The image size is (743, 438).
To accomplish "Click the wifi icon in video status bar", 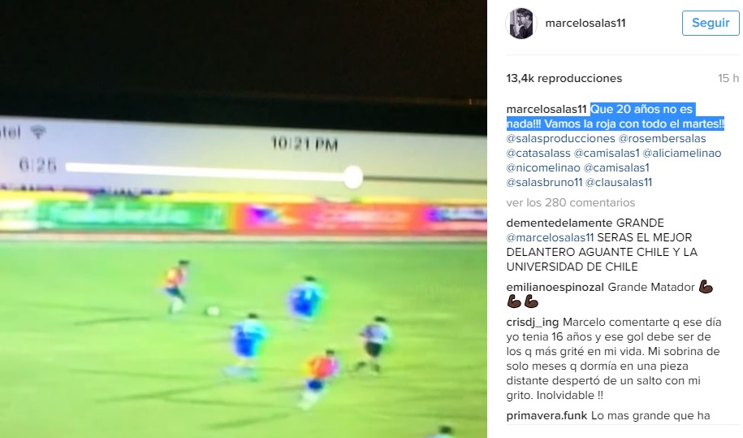I will [38, 132].
